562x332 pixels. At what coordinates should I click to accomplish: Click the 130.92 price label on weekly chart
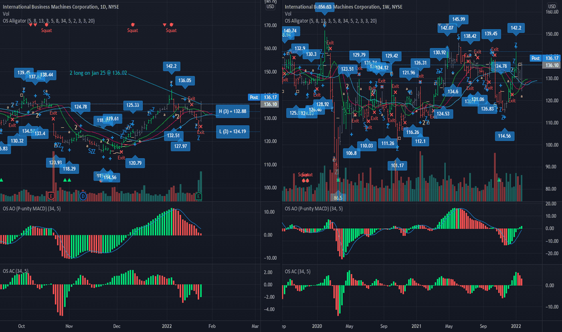pyautogui.click(x=440, y=53)
